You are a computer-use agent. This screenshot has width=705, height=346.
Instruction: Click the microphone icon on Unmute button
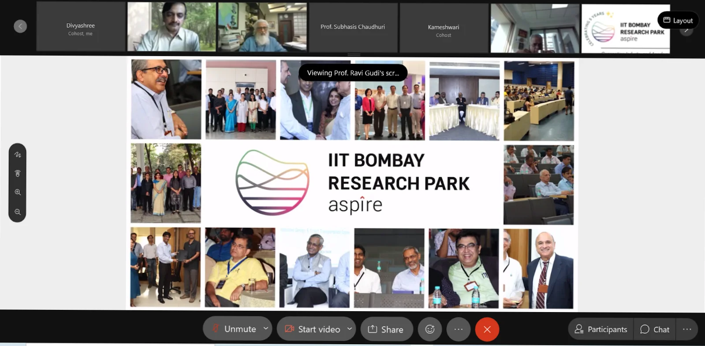click(x=216, y=328)
